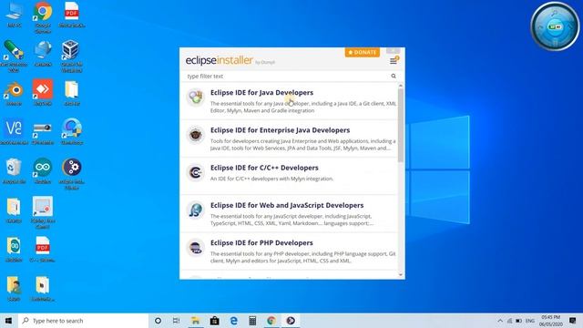Select Eclipse IDE for PHP Developers title
This screenshot has width=583, height=328.
[x=261, y=243]
